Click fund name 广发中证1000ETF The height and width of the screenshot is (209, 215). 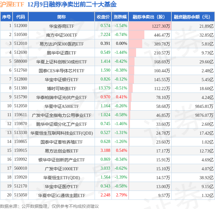point(61,169)
